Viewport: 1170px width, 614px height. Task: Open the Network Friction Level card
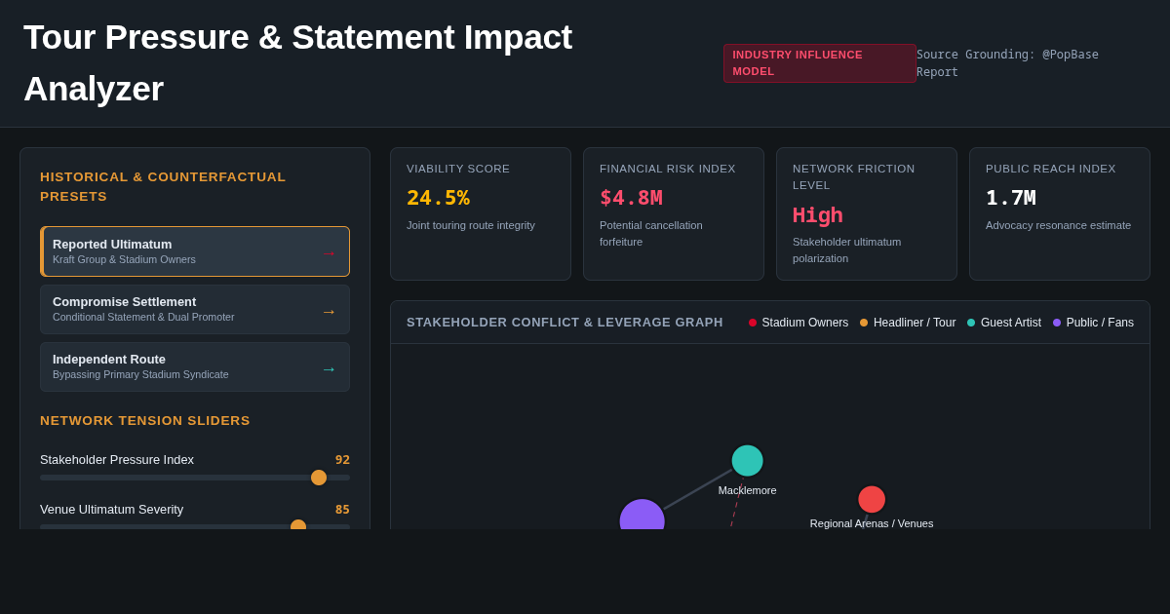tap(867, 214)
